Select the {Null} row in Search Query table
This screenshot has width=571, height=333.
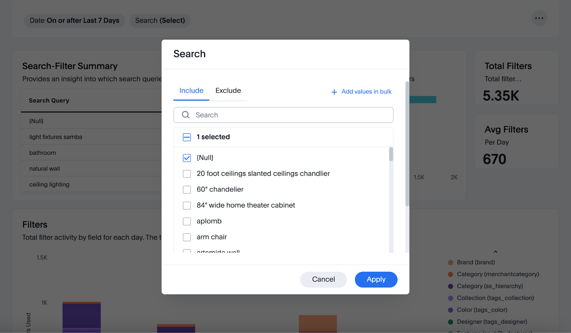click(91, 121)
